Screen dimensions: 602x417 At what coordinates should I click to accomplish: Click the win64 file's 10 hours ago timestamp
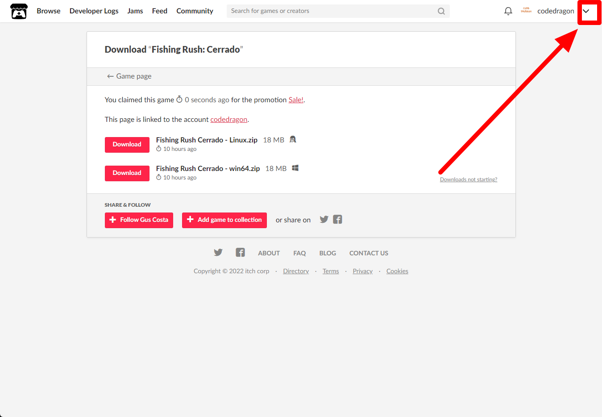(180, 178)
